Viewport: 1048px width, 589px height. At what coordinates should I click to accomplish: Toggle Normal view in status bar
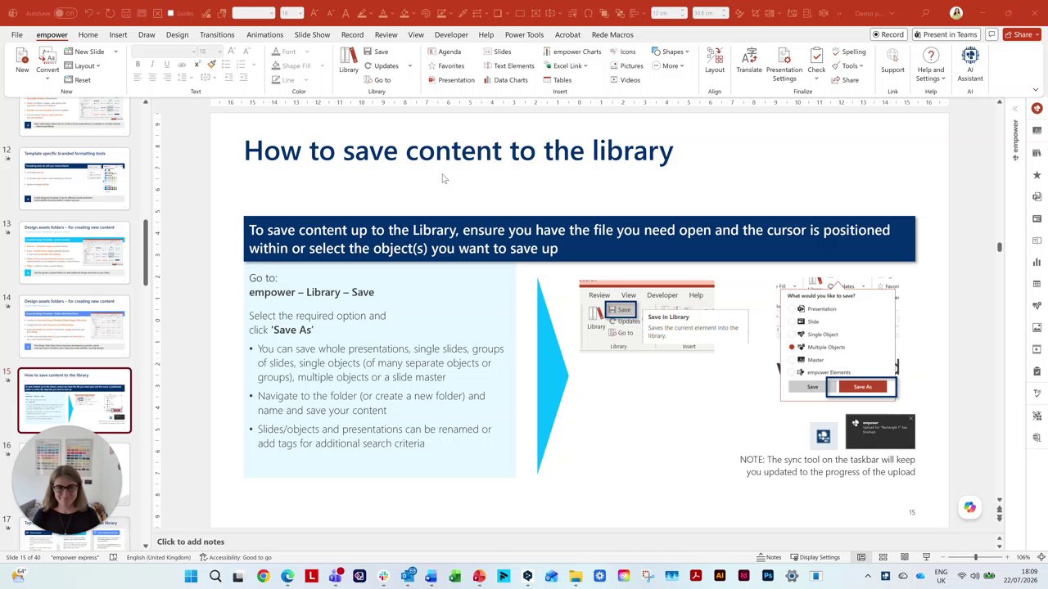click(x=861, y=557)
